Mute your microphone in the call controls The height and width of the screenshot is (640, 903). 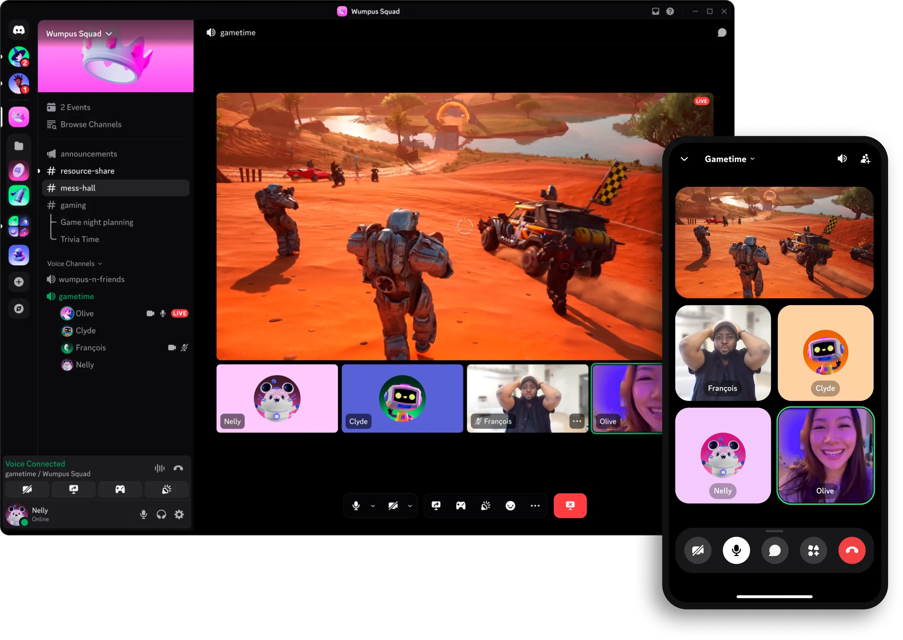357,506
